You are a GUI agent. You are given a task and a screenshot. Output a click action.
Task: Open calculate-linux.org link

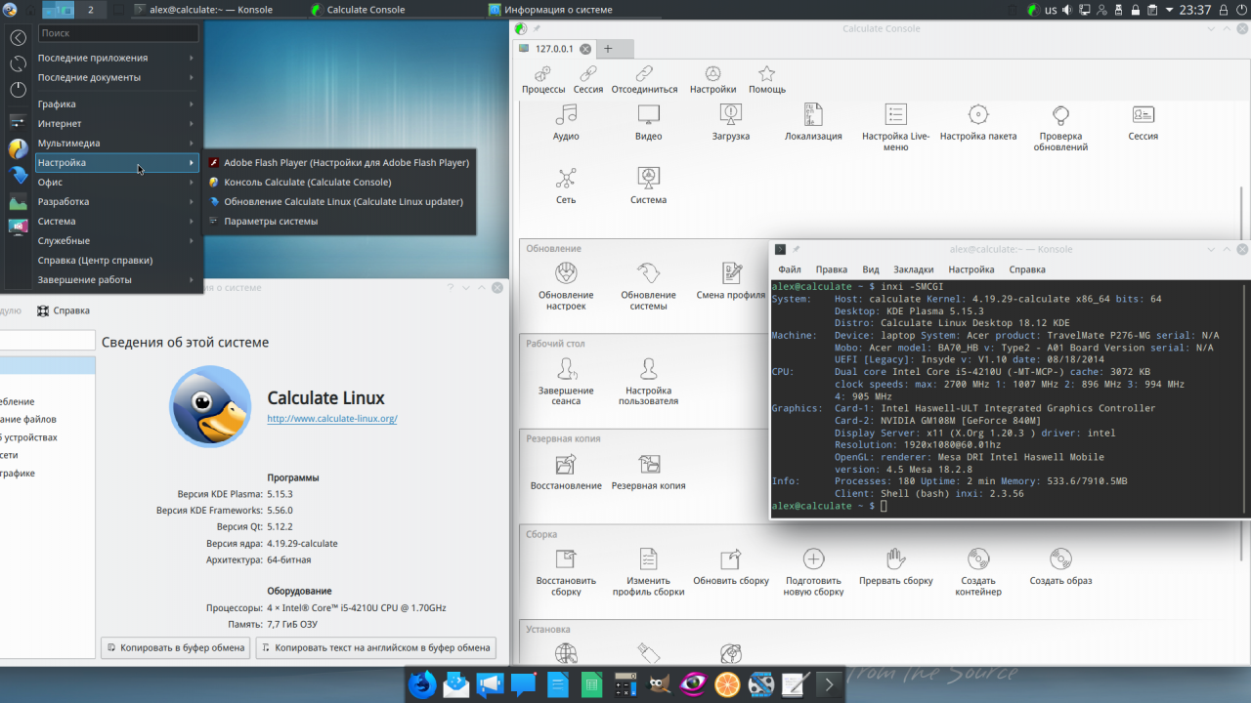tap(332, 419)
